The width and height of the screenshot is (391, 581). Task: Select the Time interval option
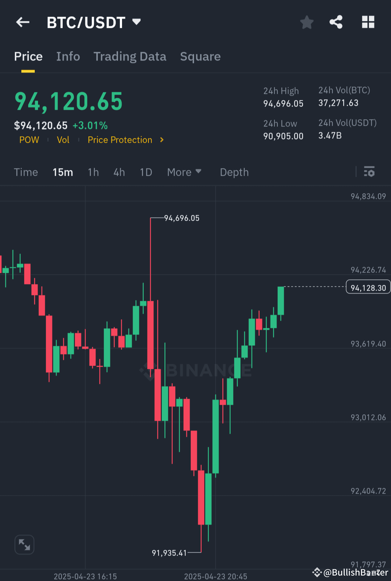click(26, 172)
